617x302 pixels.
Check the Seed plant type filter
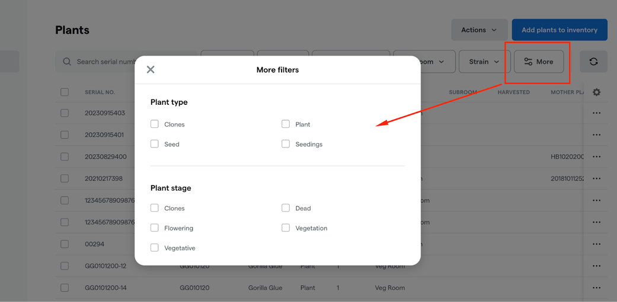coord(154,144)
